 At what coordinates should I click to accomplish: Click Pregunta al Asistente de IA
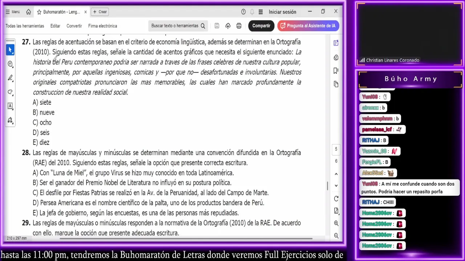click(x=308, y=26)
